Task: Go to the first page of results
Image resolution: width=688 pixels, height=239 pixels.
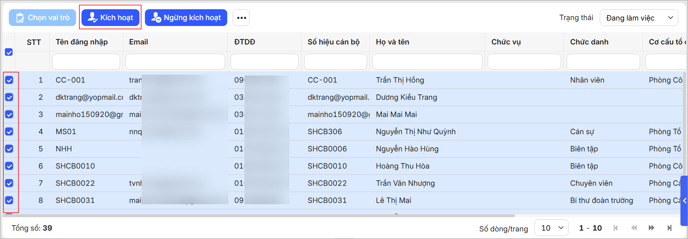Action: pyautogui.click(x=615, y=228)
